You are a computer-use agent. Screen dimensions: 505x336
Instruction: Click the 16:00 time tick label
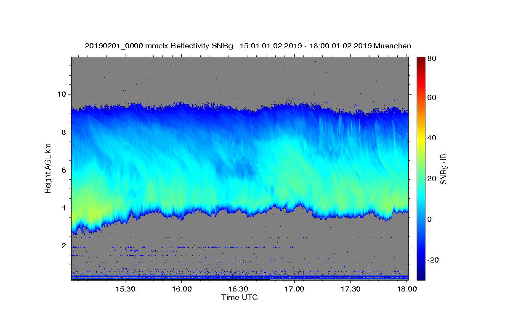(x=182, y=289)
